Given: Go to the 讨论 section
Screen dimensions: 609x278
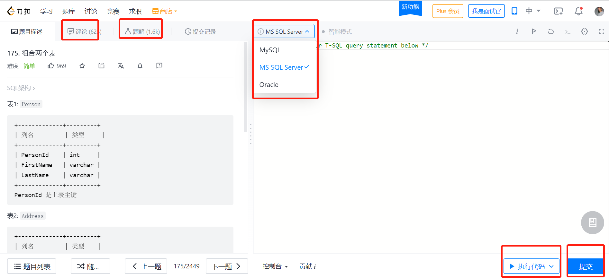Looking at the screenshot, I should [x=91, y=11].
